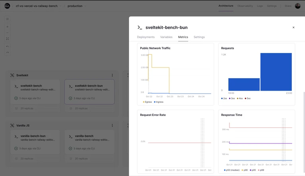
Task: Open the Vanilla JS group three-dot menu
Action: (112, 126)
